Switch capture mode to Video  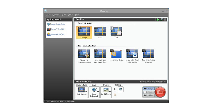tap(149, 95)
